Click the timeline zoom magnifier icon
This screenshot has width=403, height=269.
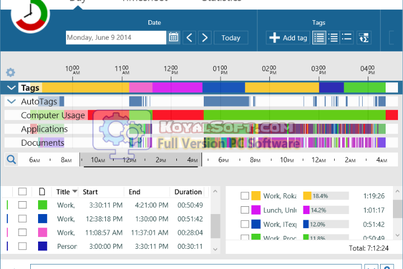[x=11, y=160]
